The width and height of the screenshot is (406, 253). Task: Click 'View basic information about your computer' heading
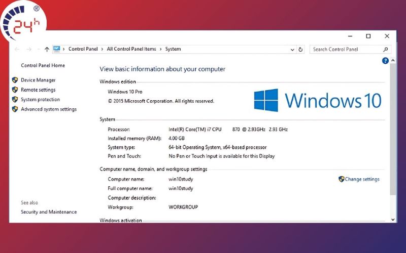(x=162, y=69)
